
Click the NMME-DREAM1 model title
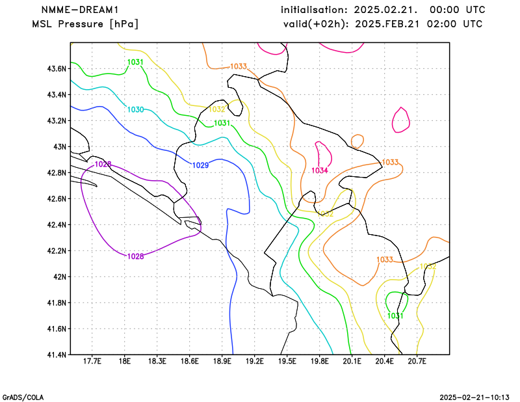[79, 10]
